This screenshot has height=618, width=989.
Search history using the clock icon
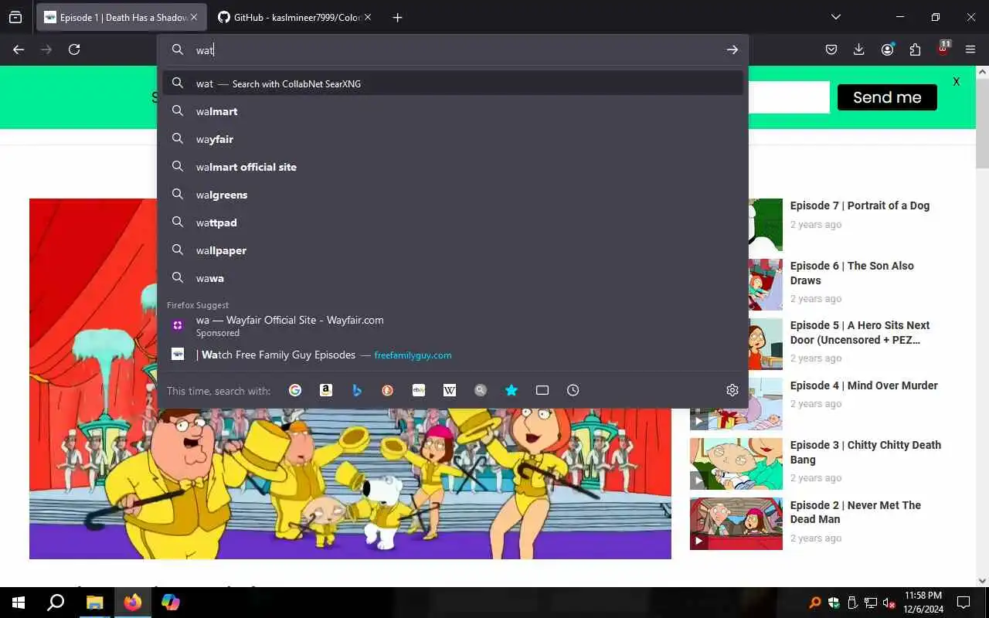tap(573, 390)
